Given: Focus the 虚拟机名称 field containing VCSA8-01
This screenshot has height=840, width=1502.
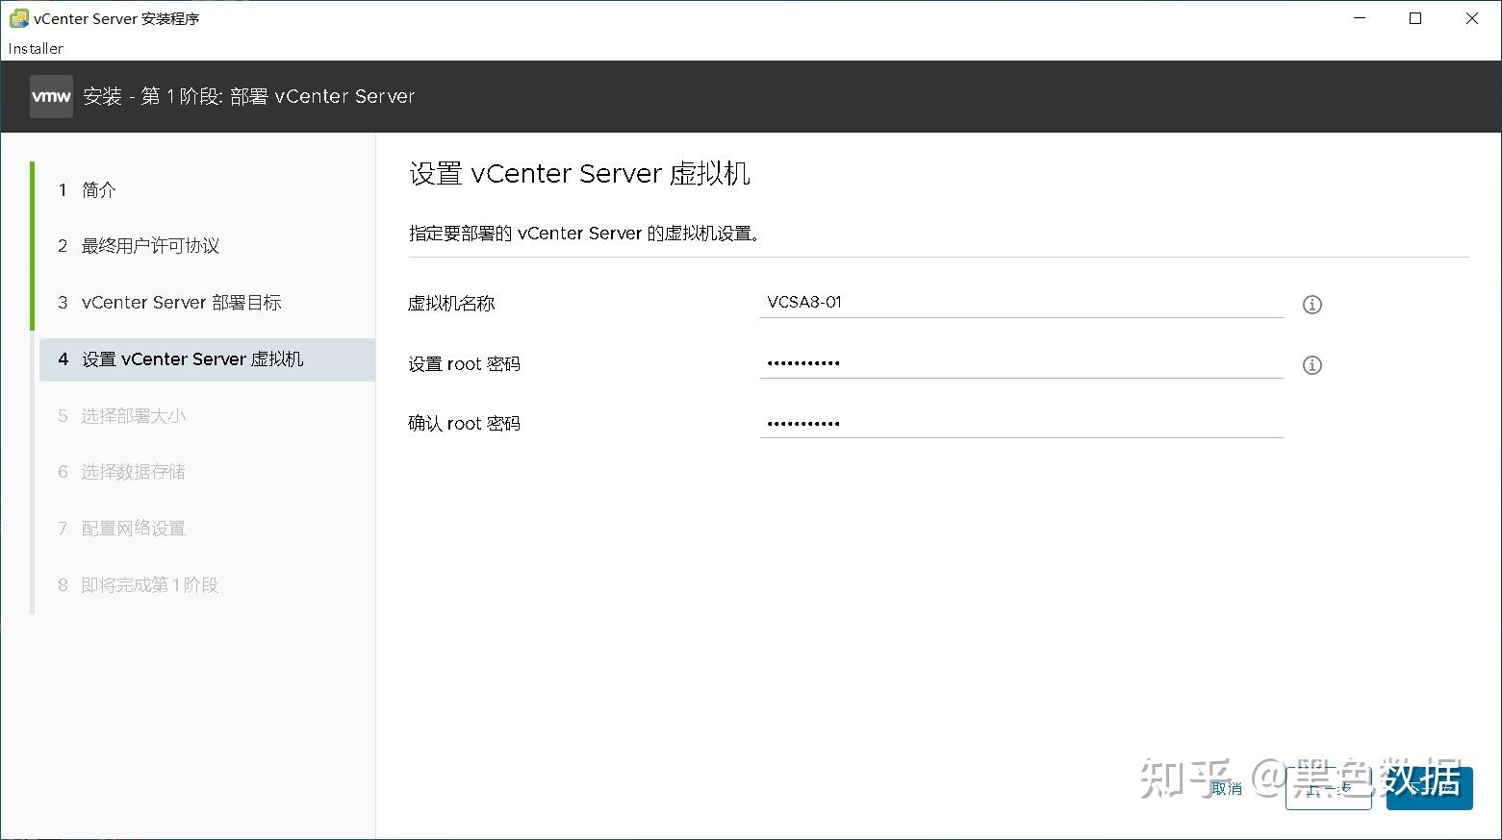Looking at the screenshot, I should tap(1020, 303).
